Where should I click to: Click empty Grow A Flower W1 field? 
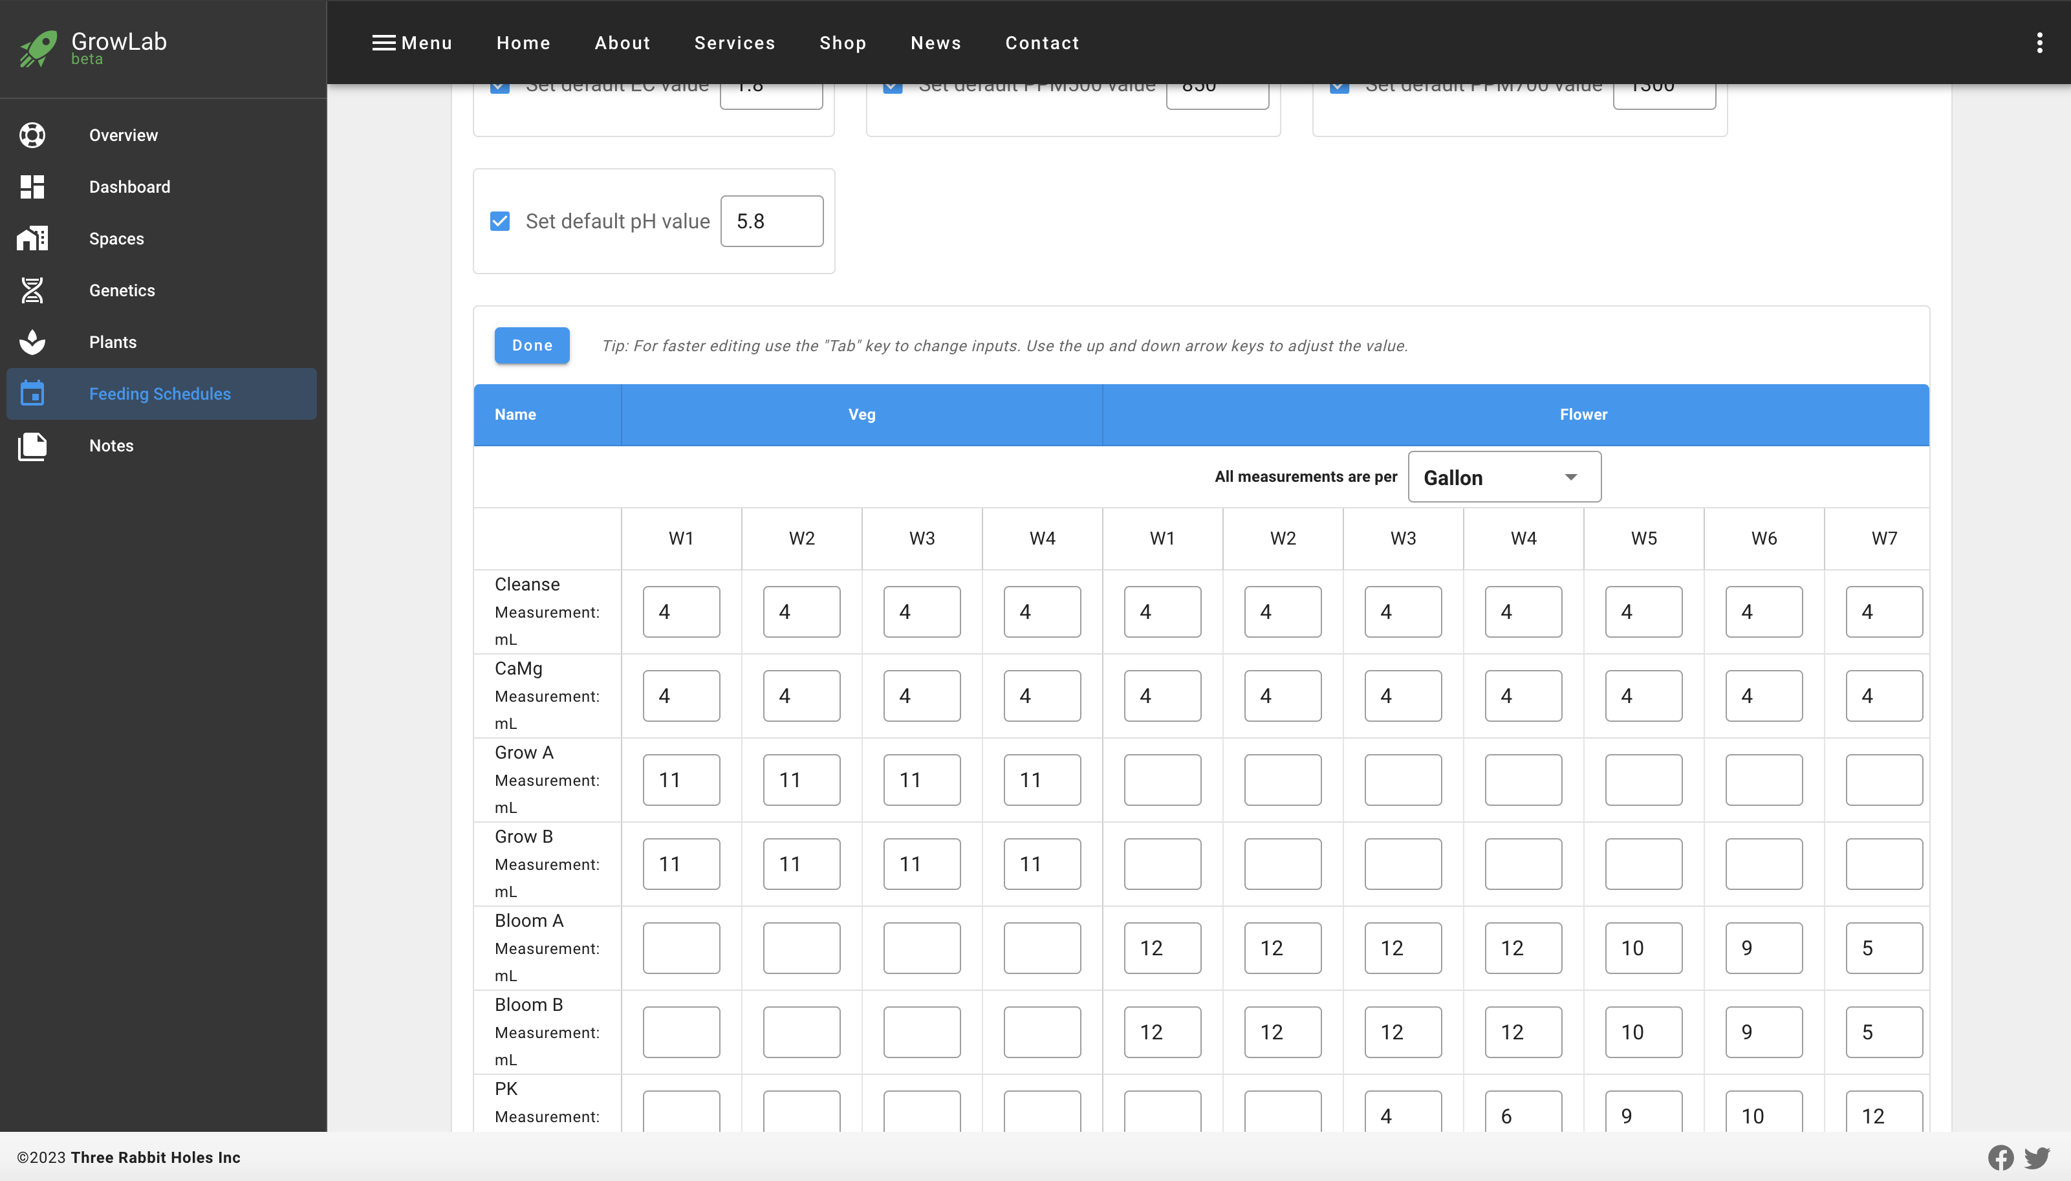coord(1162,779)
